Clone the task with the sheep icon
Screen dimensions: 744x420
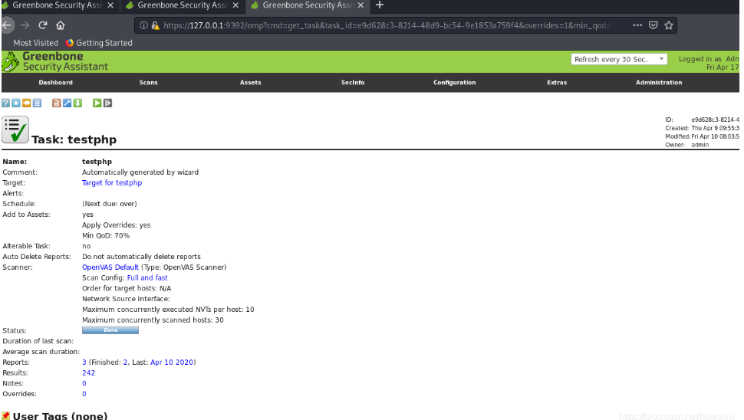coord(27,103)
